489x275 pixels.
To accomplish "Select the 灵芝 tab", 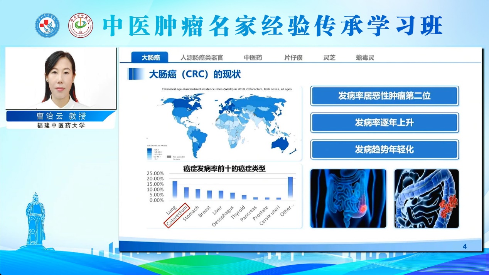I will 329,58.
